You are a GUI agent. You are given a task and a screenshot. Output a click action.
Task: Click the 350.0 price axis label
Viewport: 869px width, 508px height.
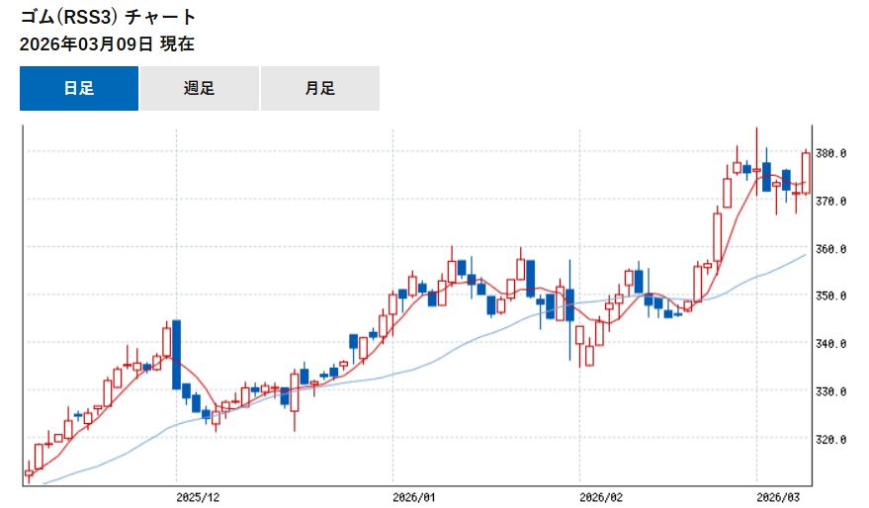pos(831,296)
